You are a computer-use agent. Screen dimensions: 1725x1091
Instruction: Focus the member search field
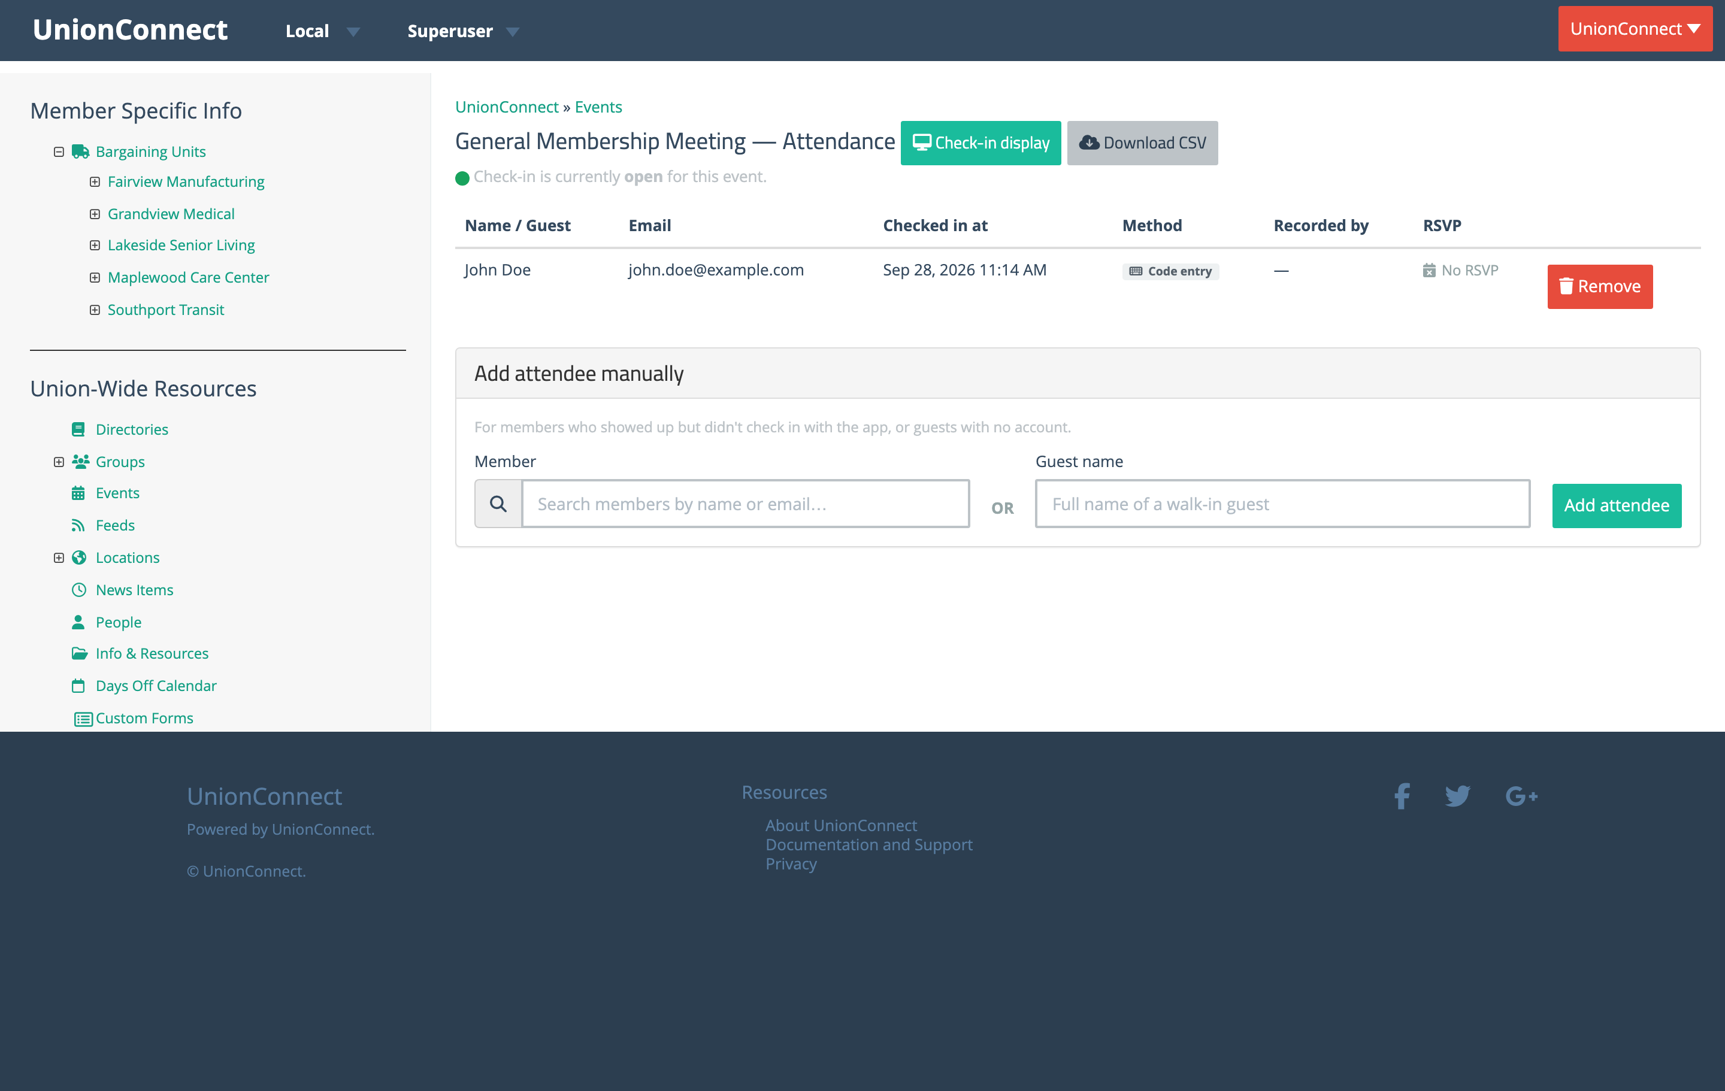[745, 504]
